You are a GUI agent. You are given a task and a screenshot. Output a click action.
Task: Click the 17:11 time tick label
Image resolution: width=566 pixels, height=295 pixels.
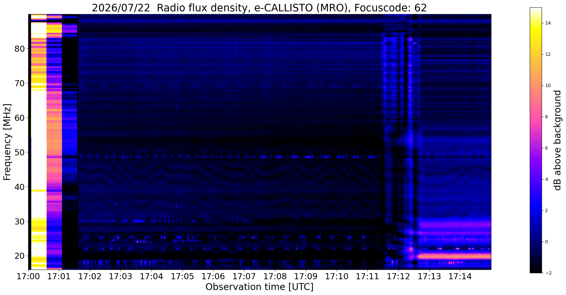(x=367, y=276)
